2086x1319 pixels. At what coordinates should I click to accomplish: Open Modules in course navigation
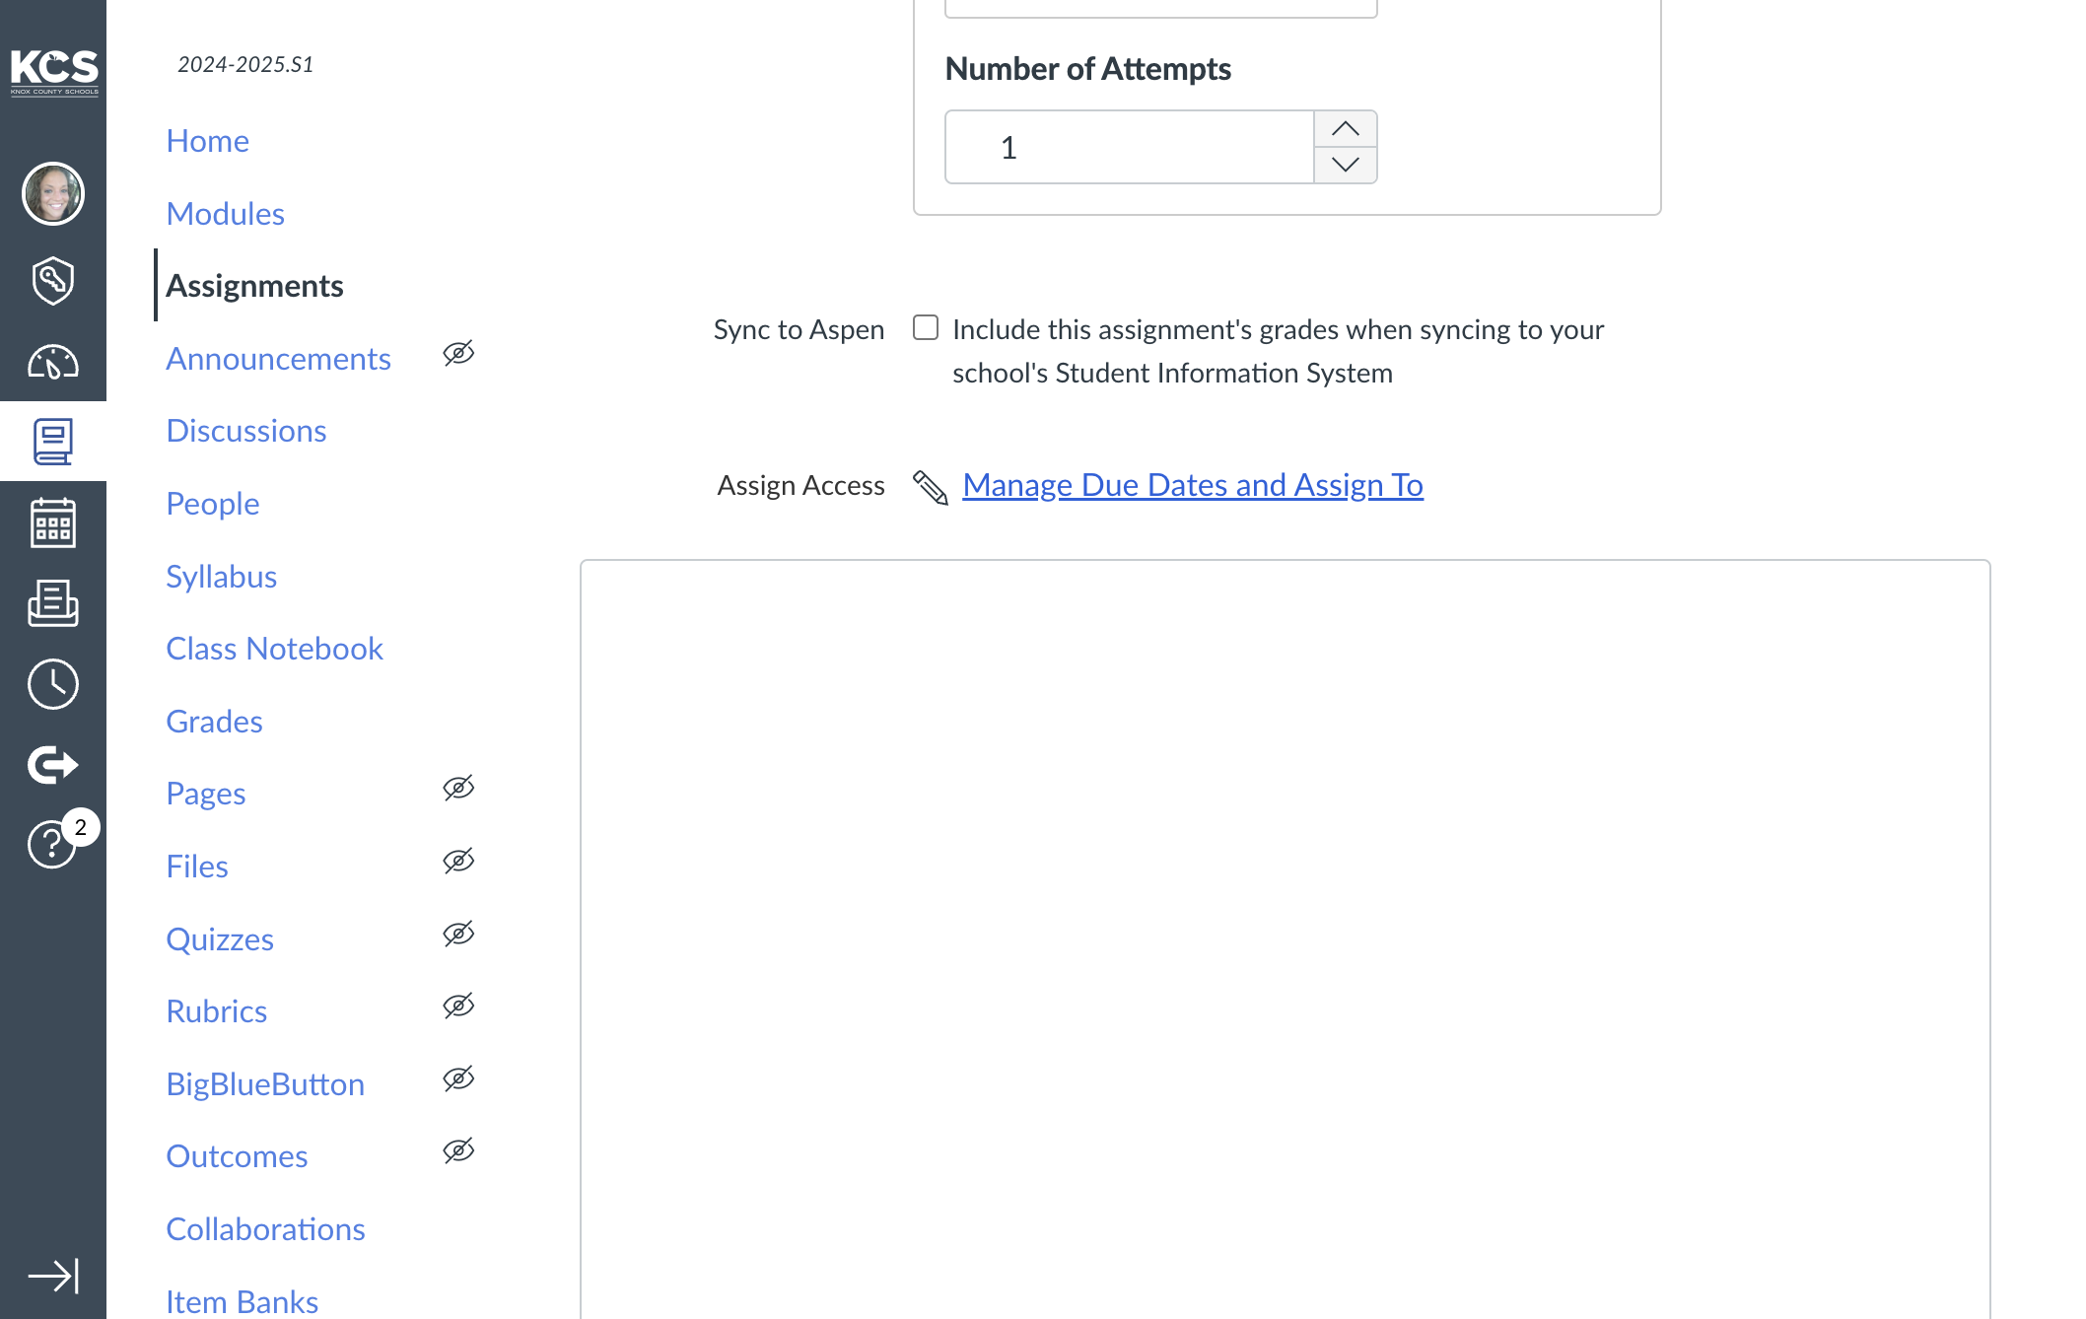click(226, 214)
